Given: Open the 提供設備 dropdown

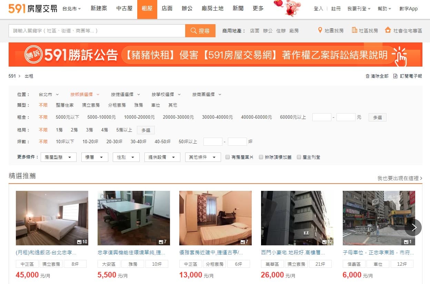Looking at the screenshot, I should point(162,157).
